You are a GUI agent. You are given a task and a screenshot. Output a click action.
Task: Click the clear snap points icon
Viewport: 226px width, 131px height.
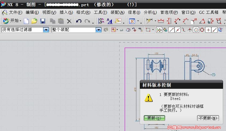[165, 30]
